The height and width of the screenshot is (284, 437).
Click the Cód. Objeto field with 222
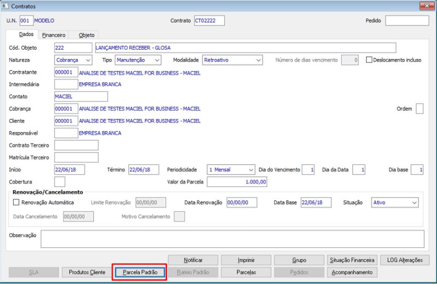tap(73, 48)
